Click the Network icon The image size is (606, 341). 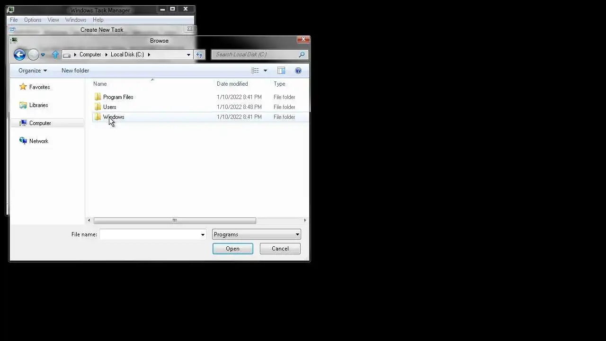[x=23, y=141]
